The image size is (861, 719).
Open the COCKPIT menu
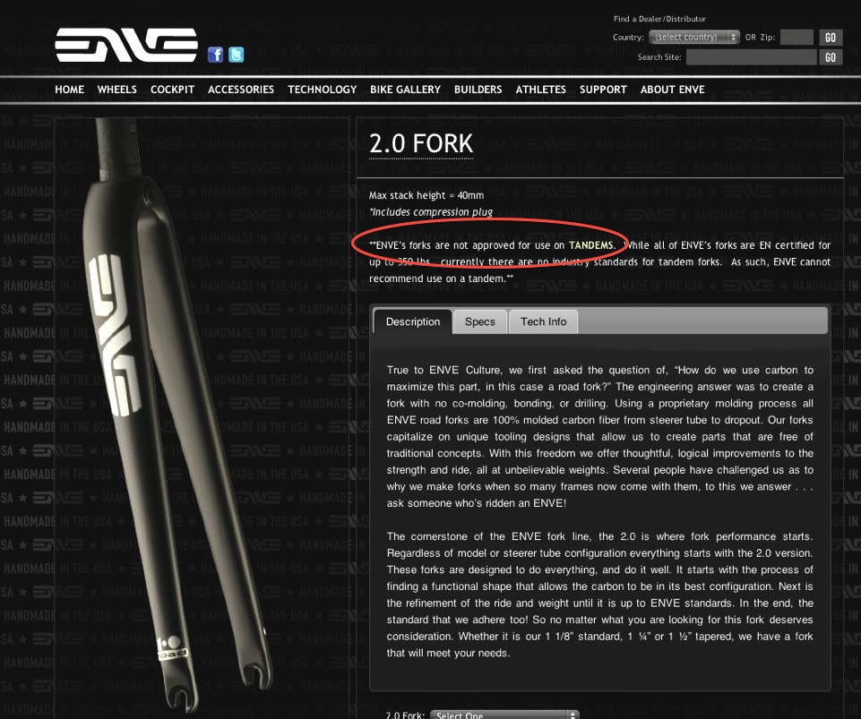pos(172,90)
